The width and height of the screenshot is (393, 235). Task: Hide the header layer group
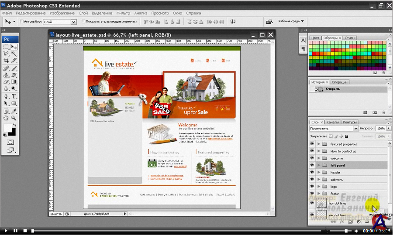312,173
